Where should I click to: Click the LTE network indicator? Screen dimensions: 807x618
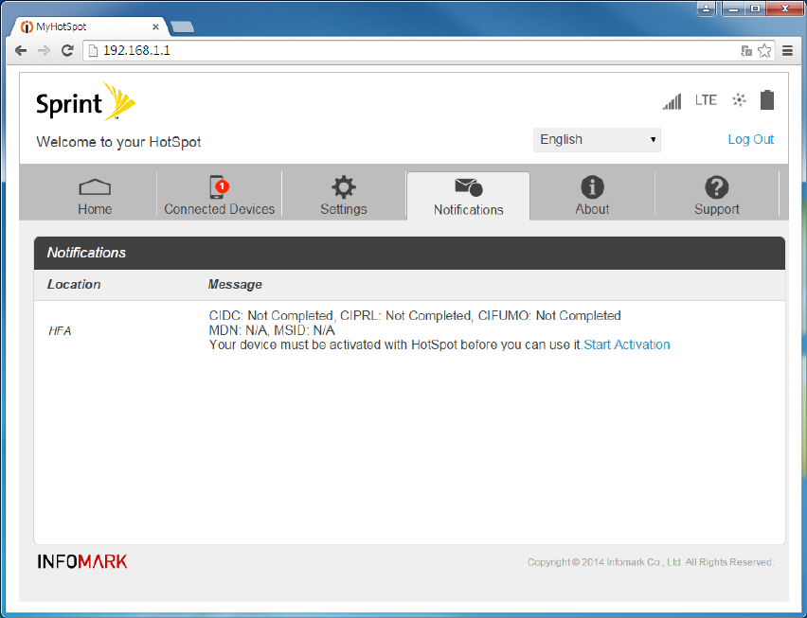706,100
